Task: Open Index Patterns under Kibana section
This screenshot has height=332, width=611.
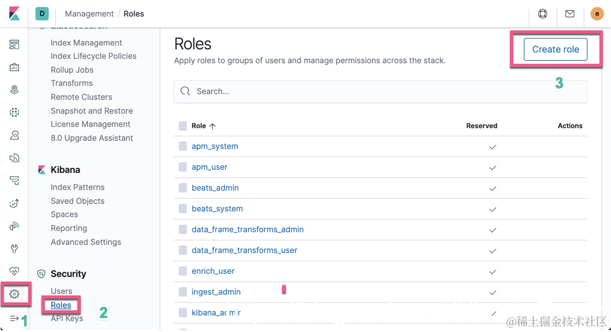Action: [78, 187]
